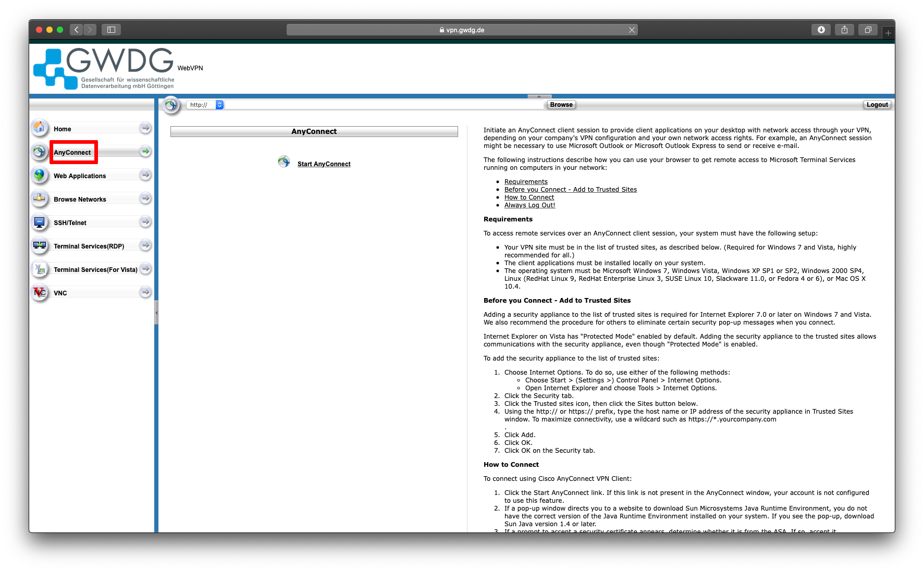924x571 pixels.
Task: Click the Terminal Services(For Vista) icon
Action: [x=39, y=268]
